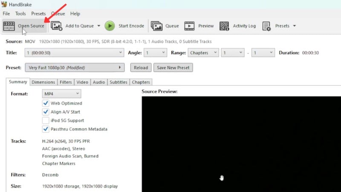Click the Activity Log label
341x192 pixels.
coord(244,26)
